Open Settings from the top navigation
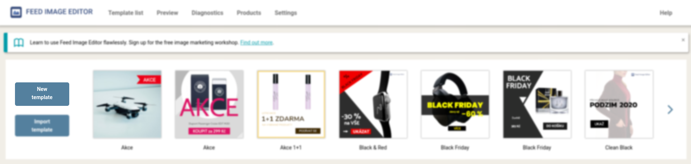 coord(286,13)
